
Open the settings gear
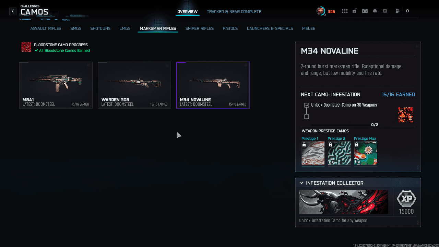tap(385, 11)
